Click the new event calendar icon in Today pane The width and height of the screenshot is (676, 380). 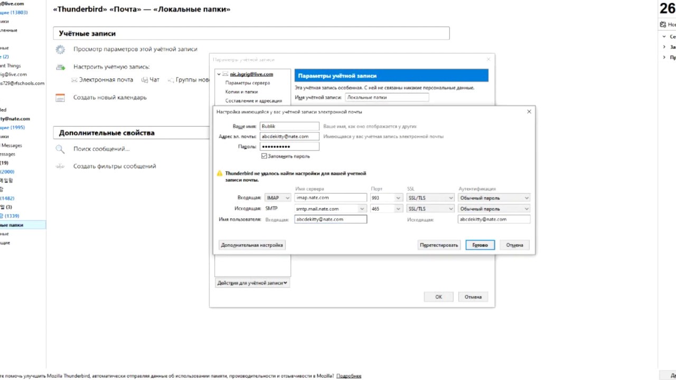coord(663,24)
